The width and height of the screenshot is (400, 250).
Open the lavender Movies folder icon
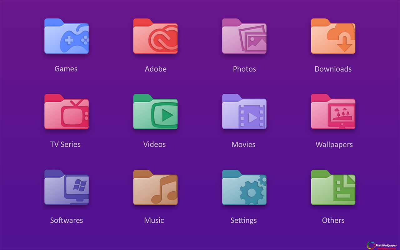pyautogui.click(x=244, y=112)
